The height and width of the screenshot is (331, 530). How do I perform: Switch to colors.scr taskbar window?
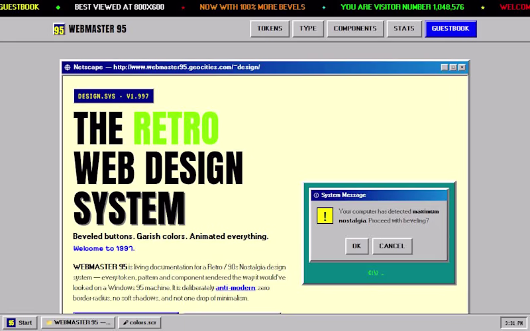click(x=140, y=322)
